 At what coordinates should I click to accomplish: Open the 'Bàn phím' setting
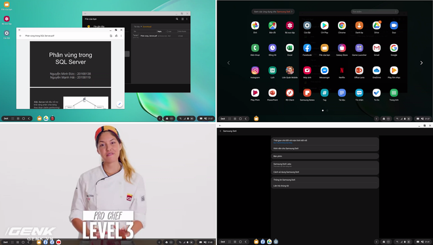pos(325,156)
